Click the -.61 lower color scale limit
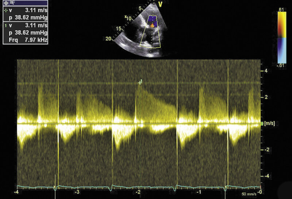 (x=281, y=66)
